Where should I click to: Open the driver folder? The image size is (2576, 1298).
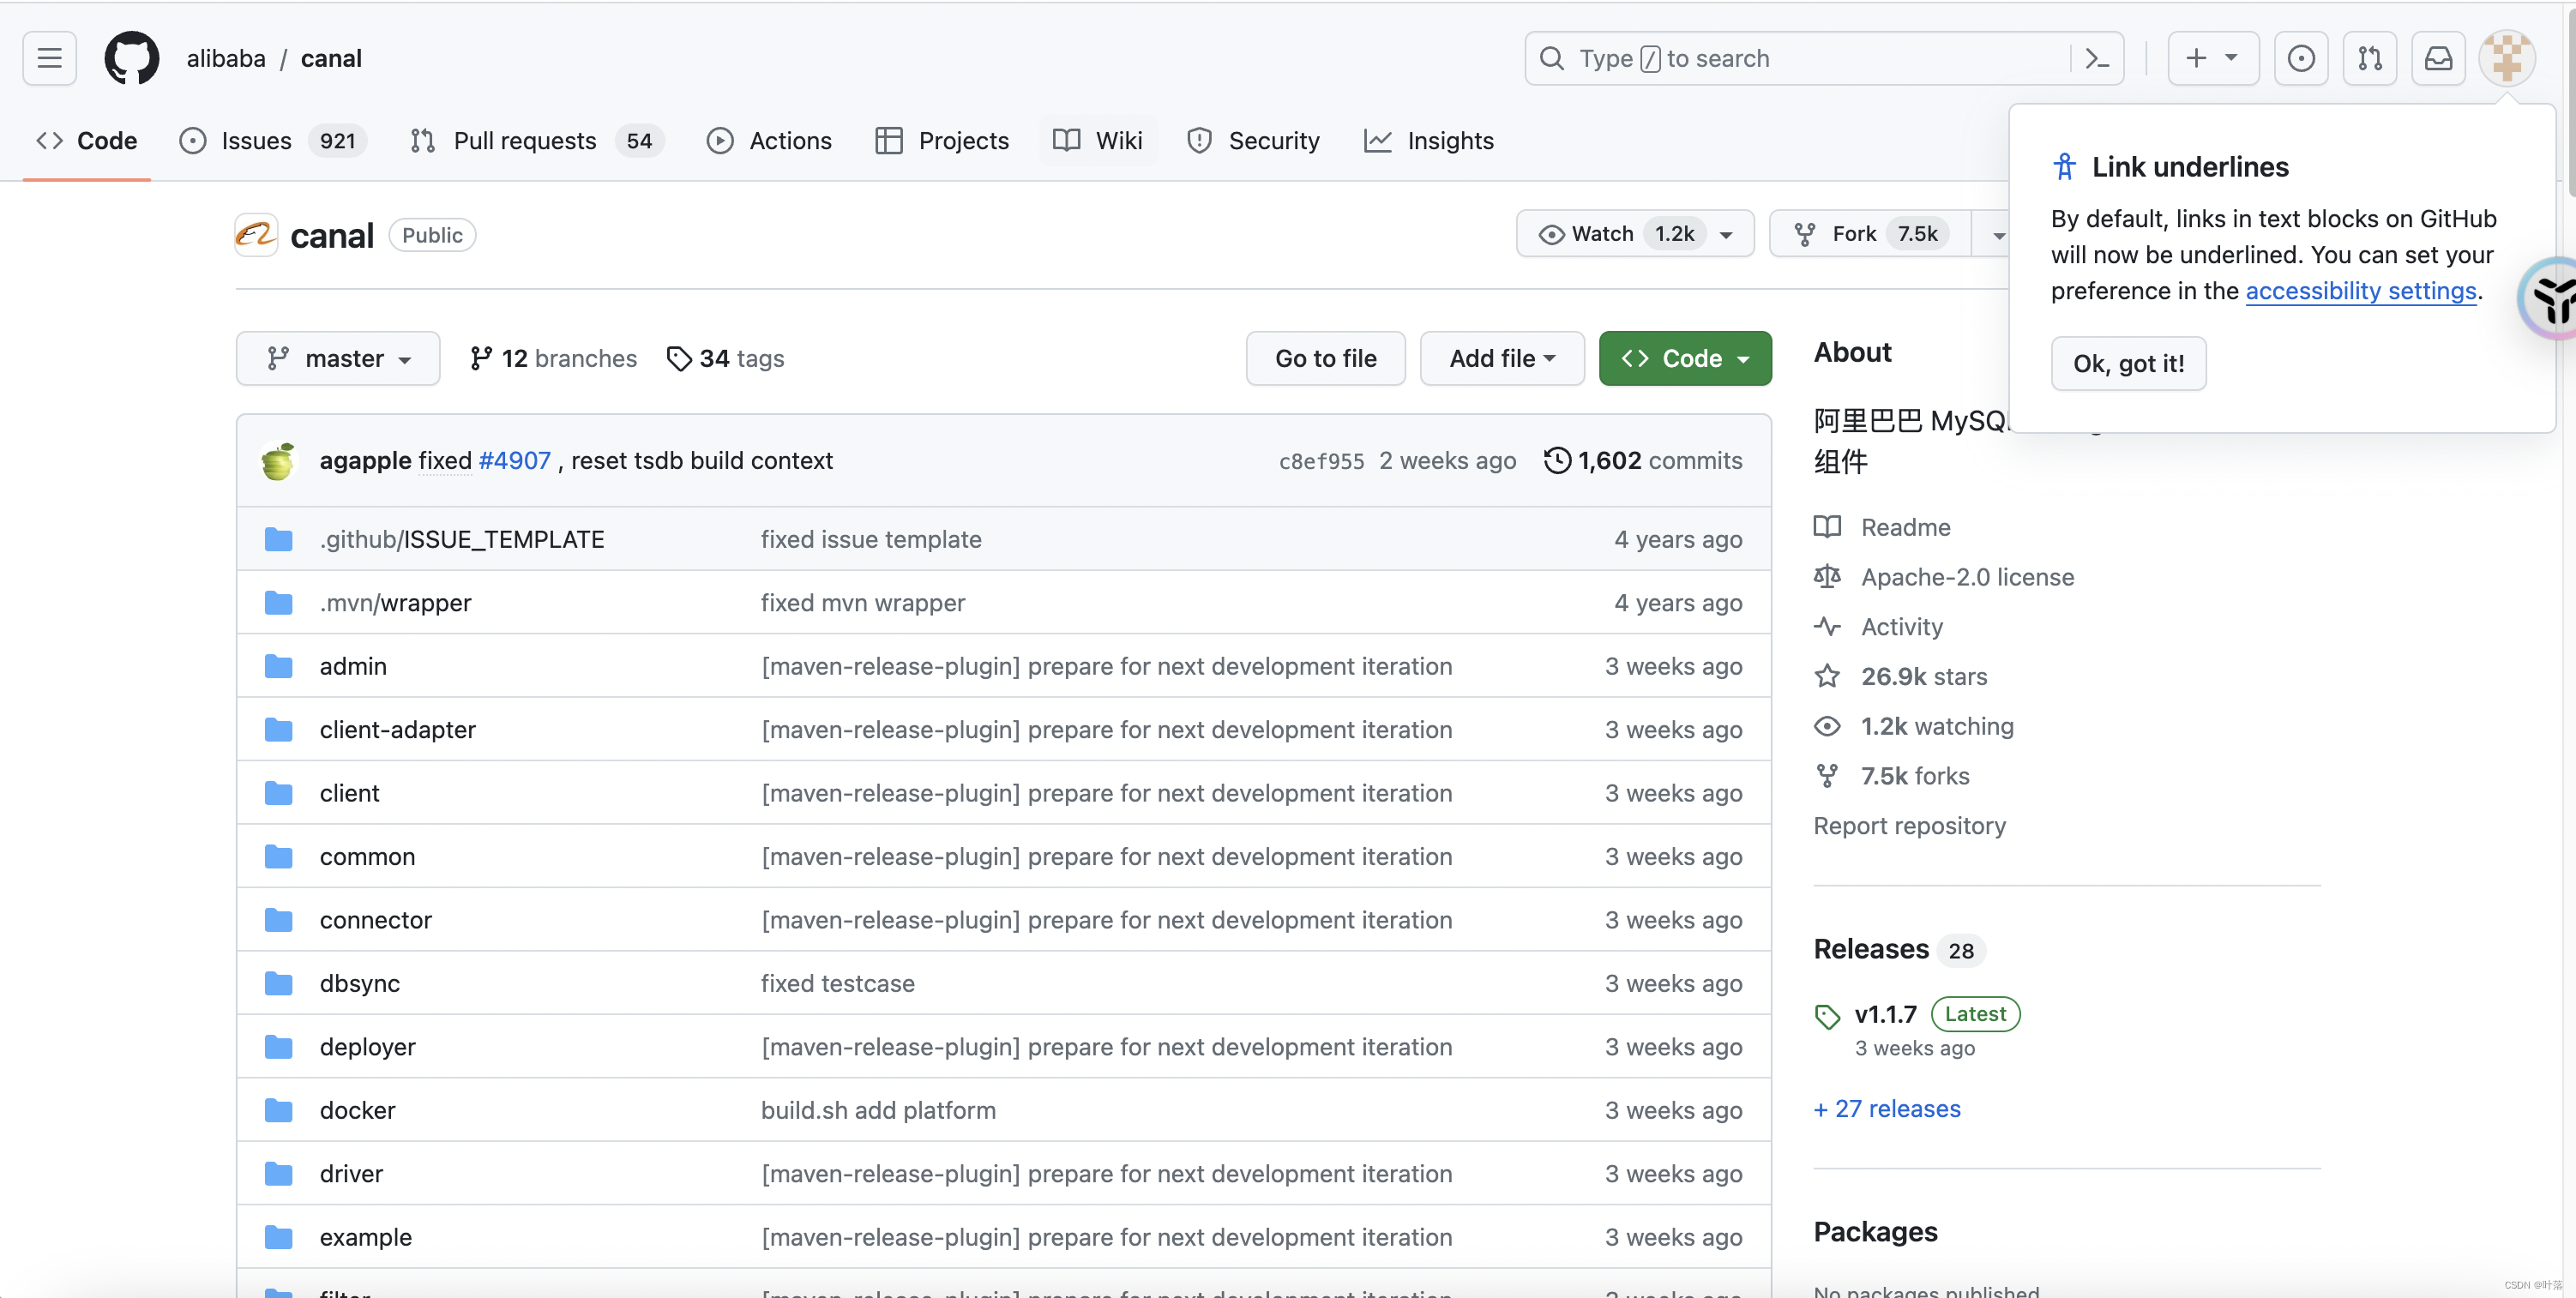tap(351, 1175)
